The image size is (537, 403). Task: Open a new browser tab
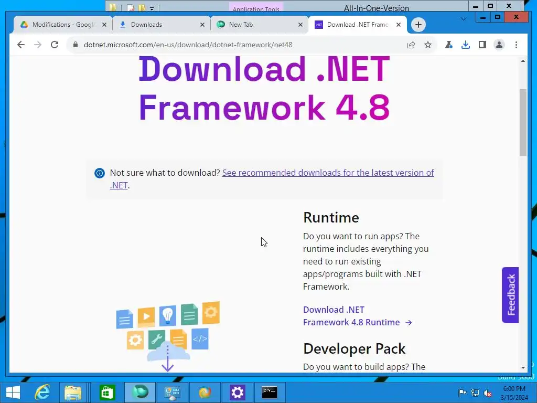coord(418,25)
